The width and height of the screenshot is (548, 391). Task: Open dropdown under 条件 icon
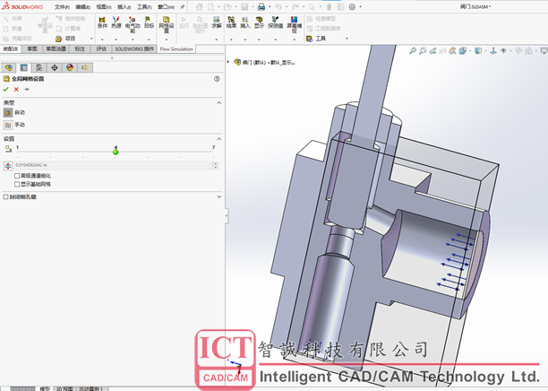pyautogui.click(x=102, y=39)
